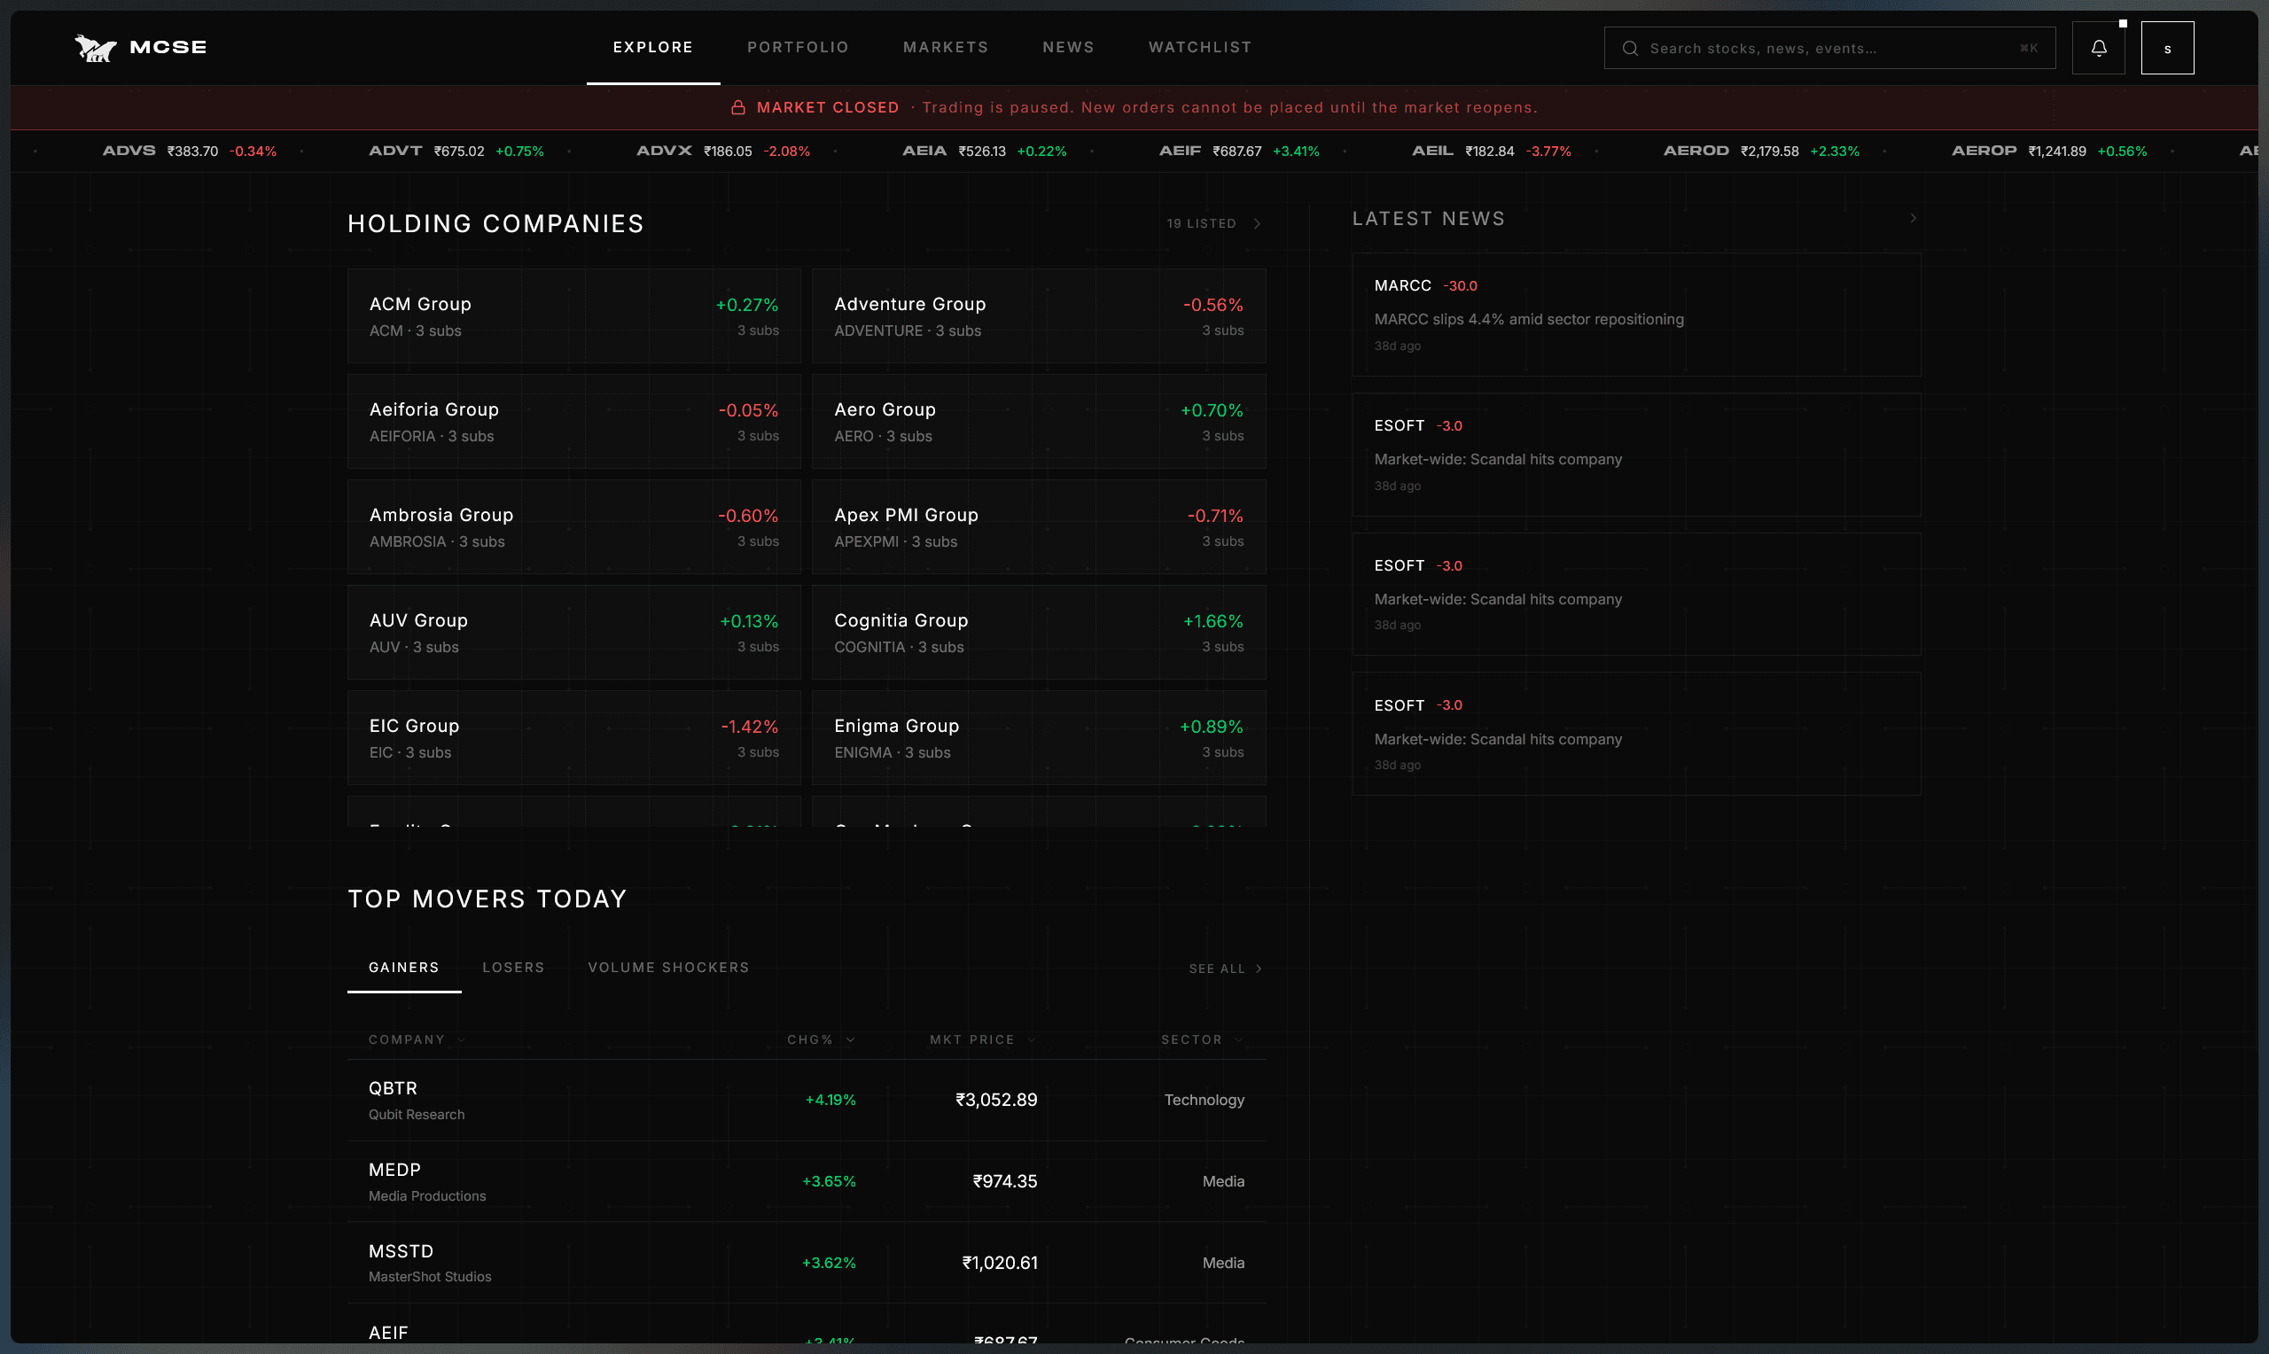The image size is (2269, 1354).
Task: Click the AEIA ticker item
Action: coord(985,151)
